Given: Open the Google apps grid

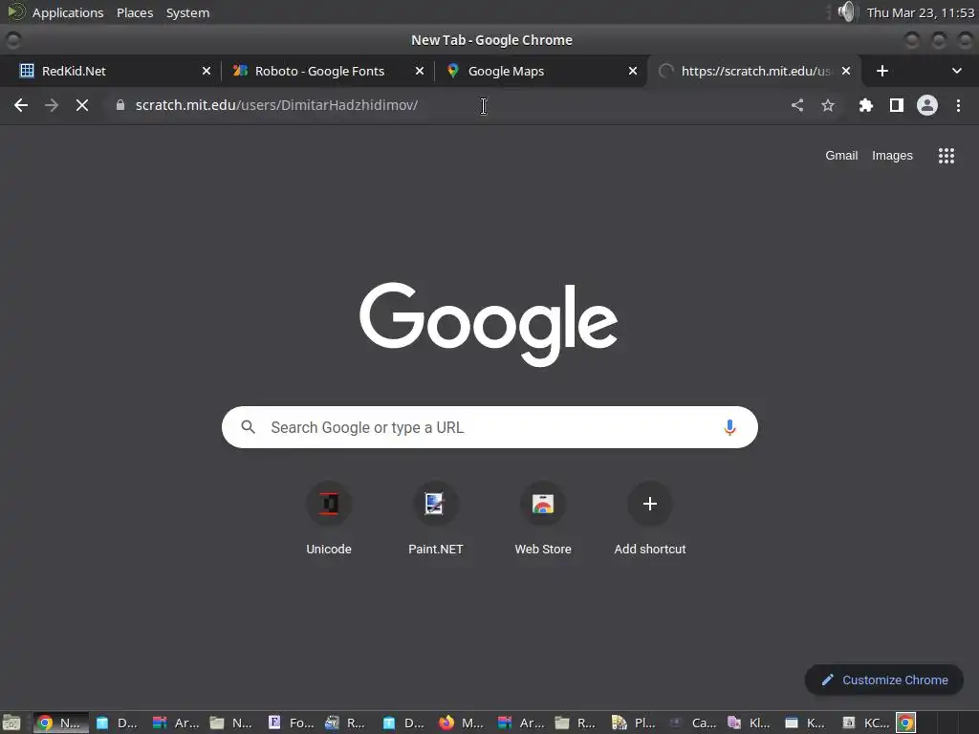Looking at the screenshot, I should 946,156.
